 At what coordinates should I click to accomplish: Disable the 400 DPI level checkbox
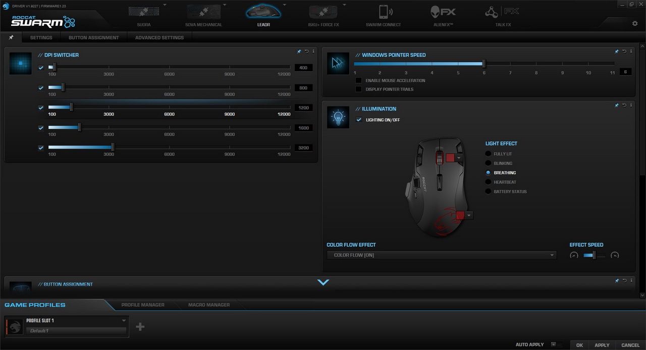tap(41, 68)
